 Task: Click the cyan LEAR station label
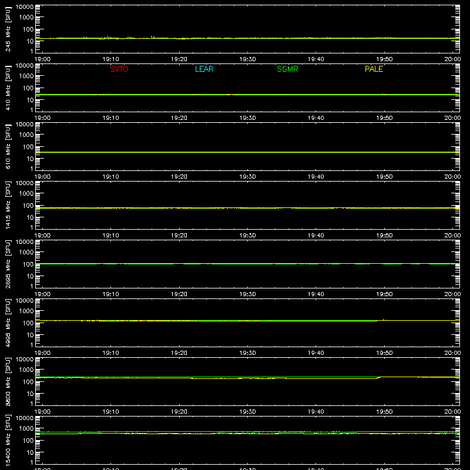click(x=204, y=69)
